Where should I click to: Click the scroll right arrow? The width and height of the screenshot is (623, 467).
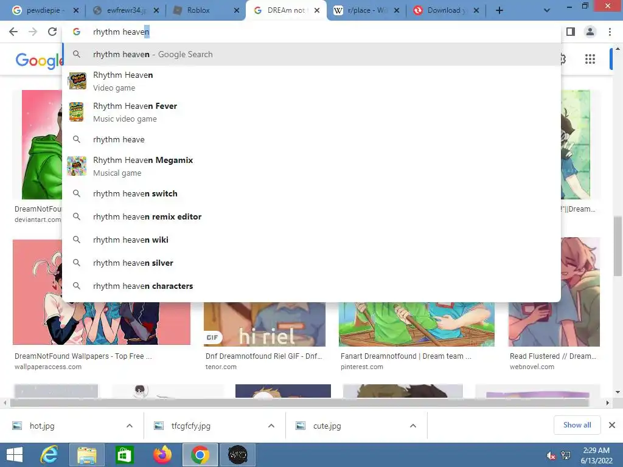(608, 403)
